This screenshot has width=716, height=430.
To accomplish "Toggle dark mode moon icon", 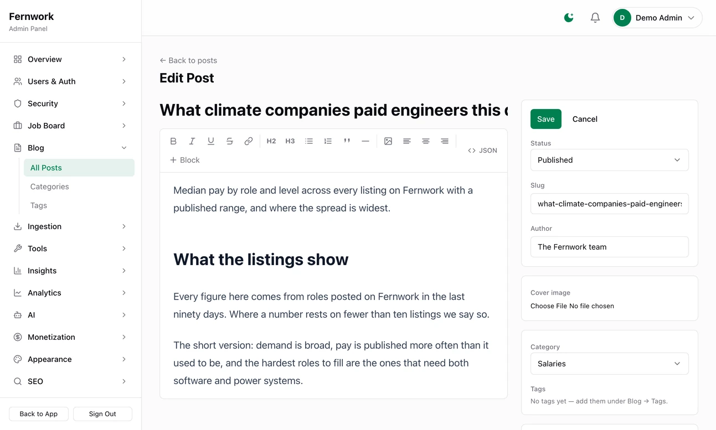I will coord(569,18).
